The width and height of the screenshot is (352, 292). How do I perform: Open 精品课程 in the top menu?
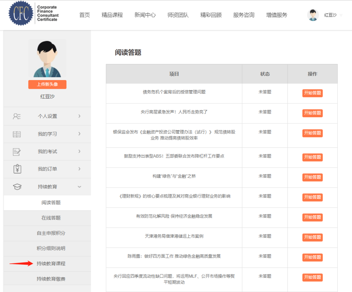click(112, 15)
